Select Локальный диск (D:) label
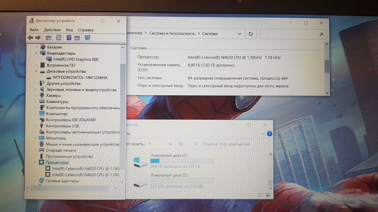This screenshot has height=212, width=378. coord(169,175)
